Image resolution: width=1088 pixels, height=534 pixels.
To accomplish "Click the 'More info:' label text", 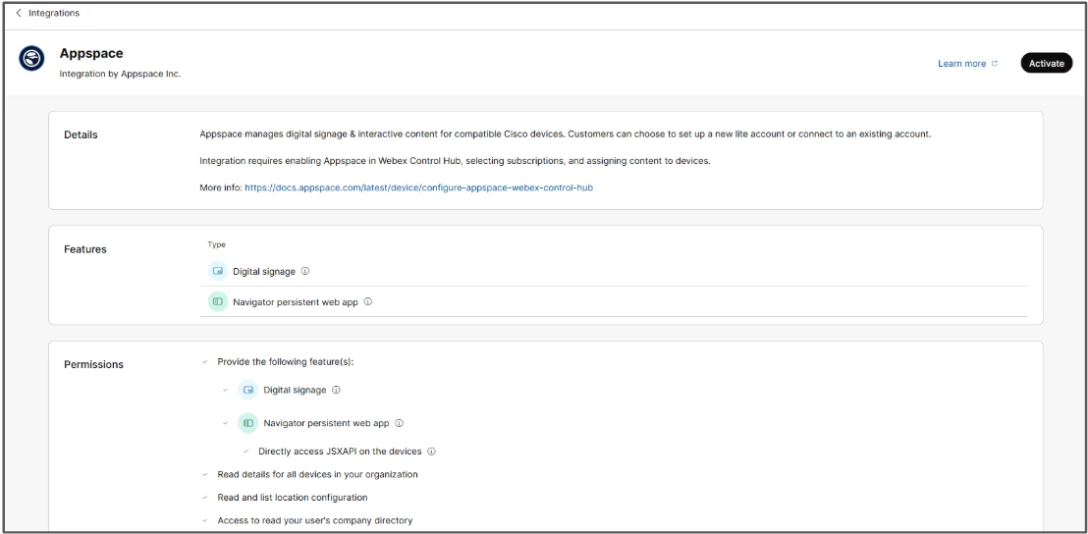I will (221, 187).
